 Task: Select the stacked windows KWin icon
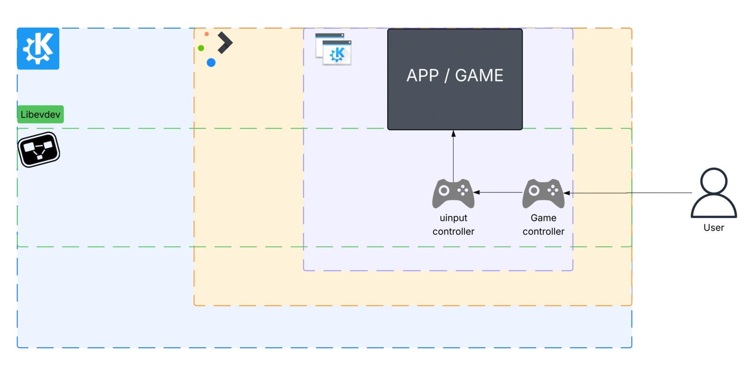tap(333, 49)
